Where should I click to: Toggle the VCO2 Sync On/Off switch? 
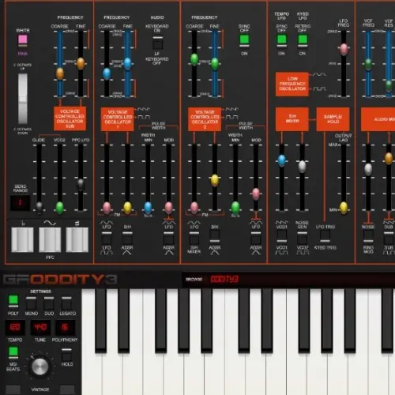click(244, 41)
